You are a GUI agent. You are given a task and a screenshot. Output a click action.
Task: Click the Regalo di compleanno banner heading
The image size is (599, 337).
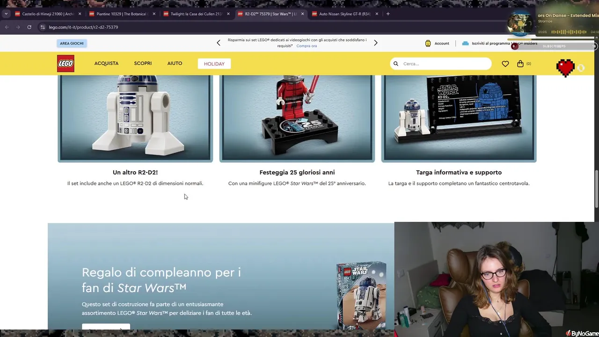coord(161,280)
